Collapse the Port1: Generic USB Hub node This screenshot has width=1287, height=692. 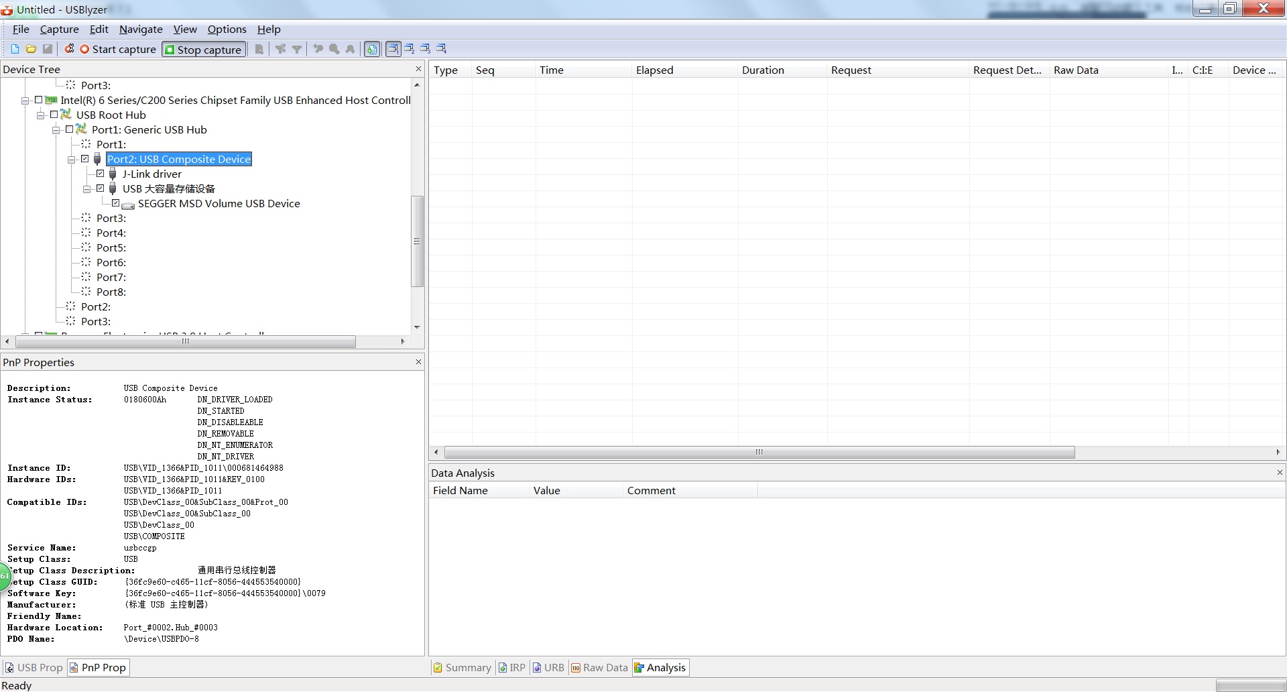click(x=56, y=130)
